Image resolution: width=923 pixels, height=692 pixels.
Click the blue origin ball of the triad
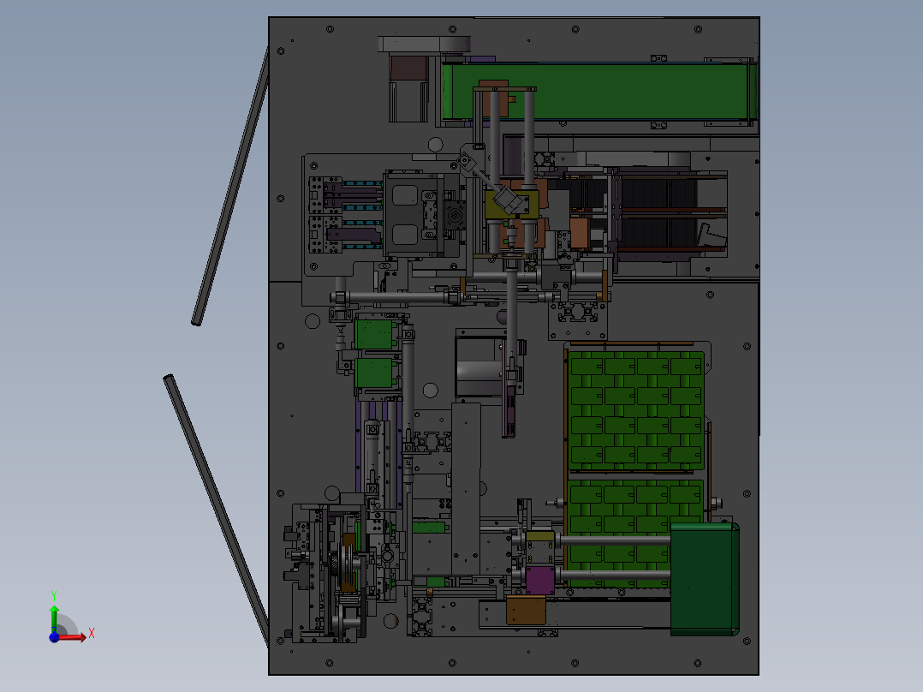(x=54, y=636)
